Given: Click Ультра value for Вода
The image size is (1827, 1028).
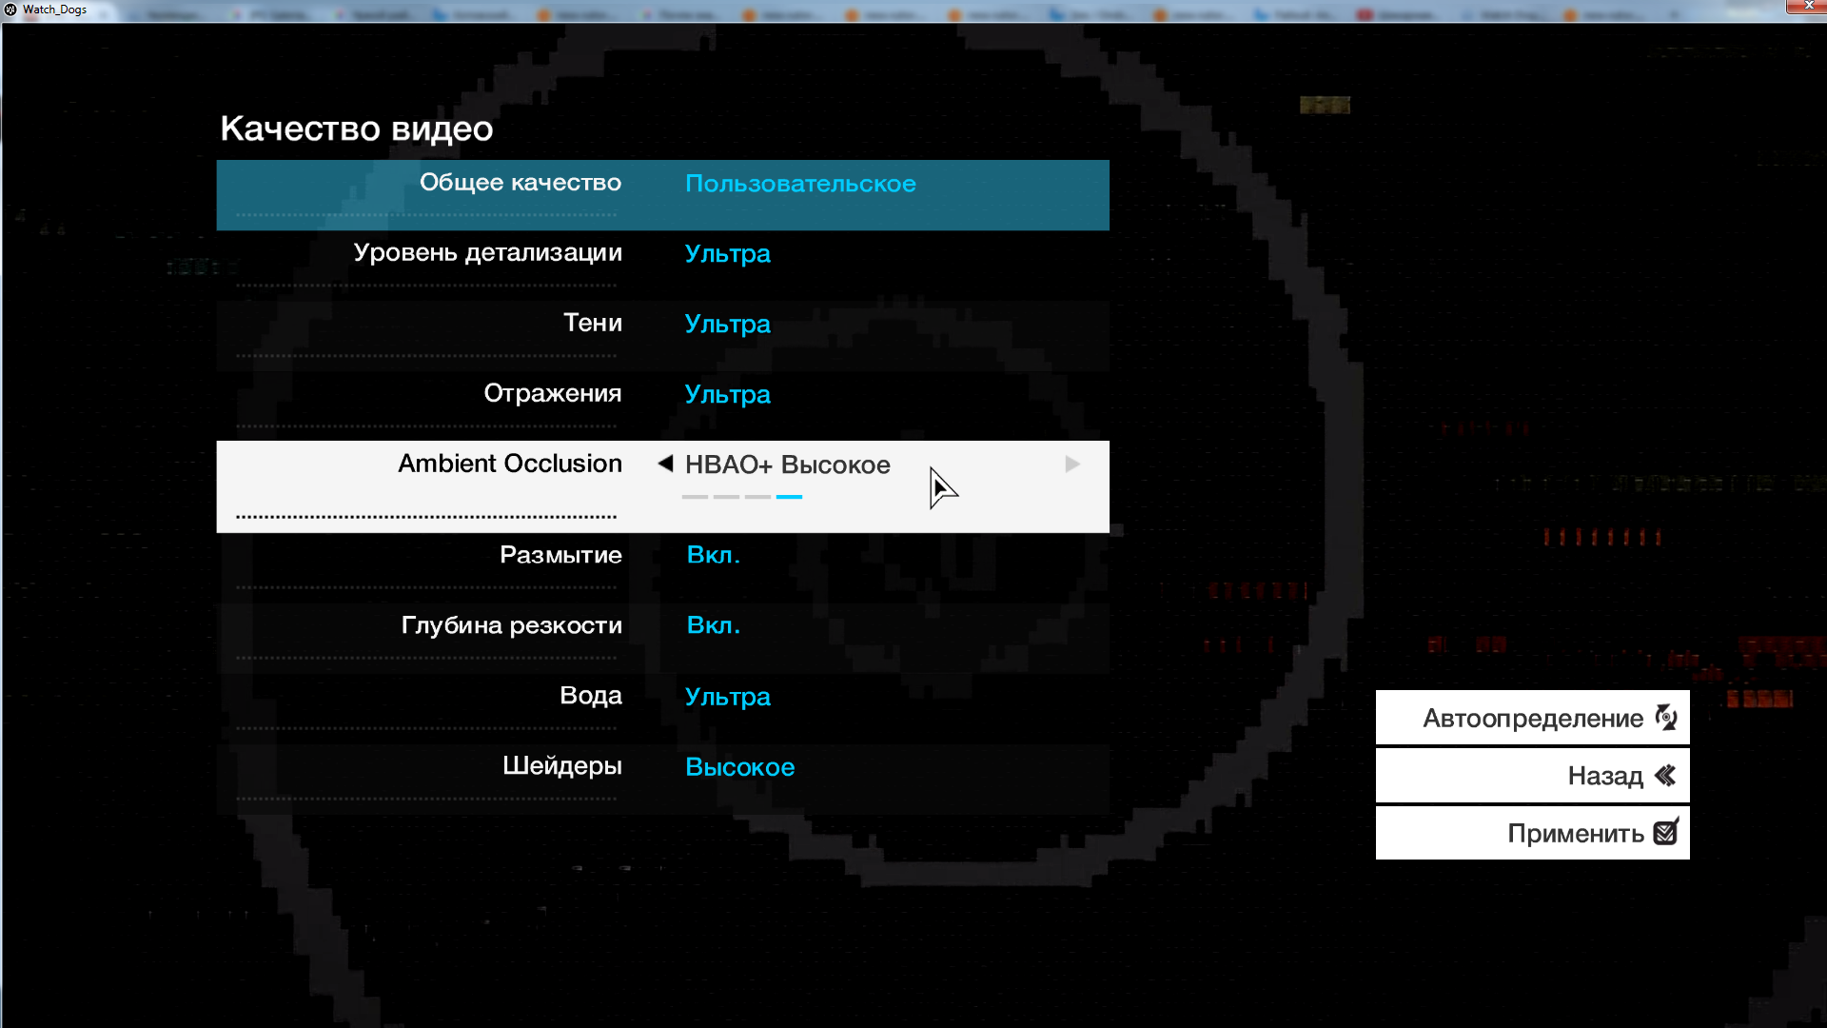Looking at the screenshot, I should coord(728,697).
